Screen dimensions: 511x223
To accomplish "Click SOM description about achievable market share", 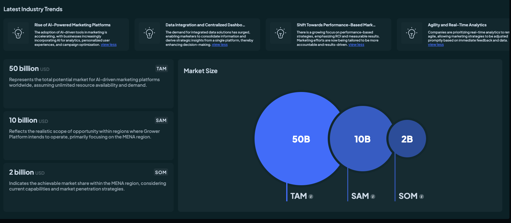I will click(87, 186).
